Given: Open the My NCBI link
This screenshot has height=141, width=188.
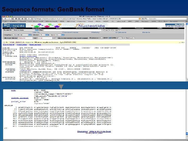Looking at the screenshot, I should 179,25.
